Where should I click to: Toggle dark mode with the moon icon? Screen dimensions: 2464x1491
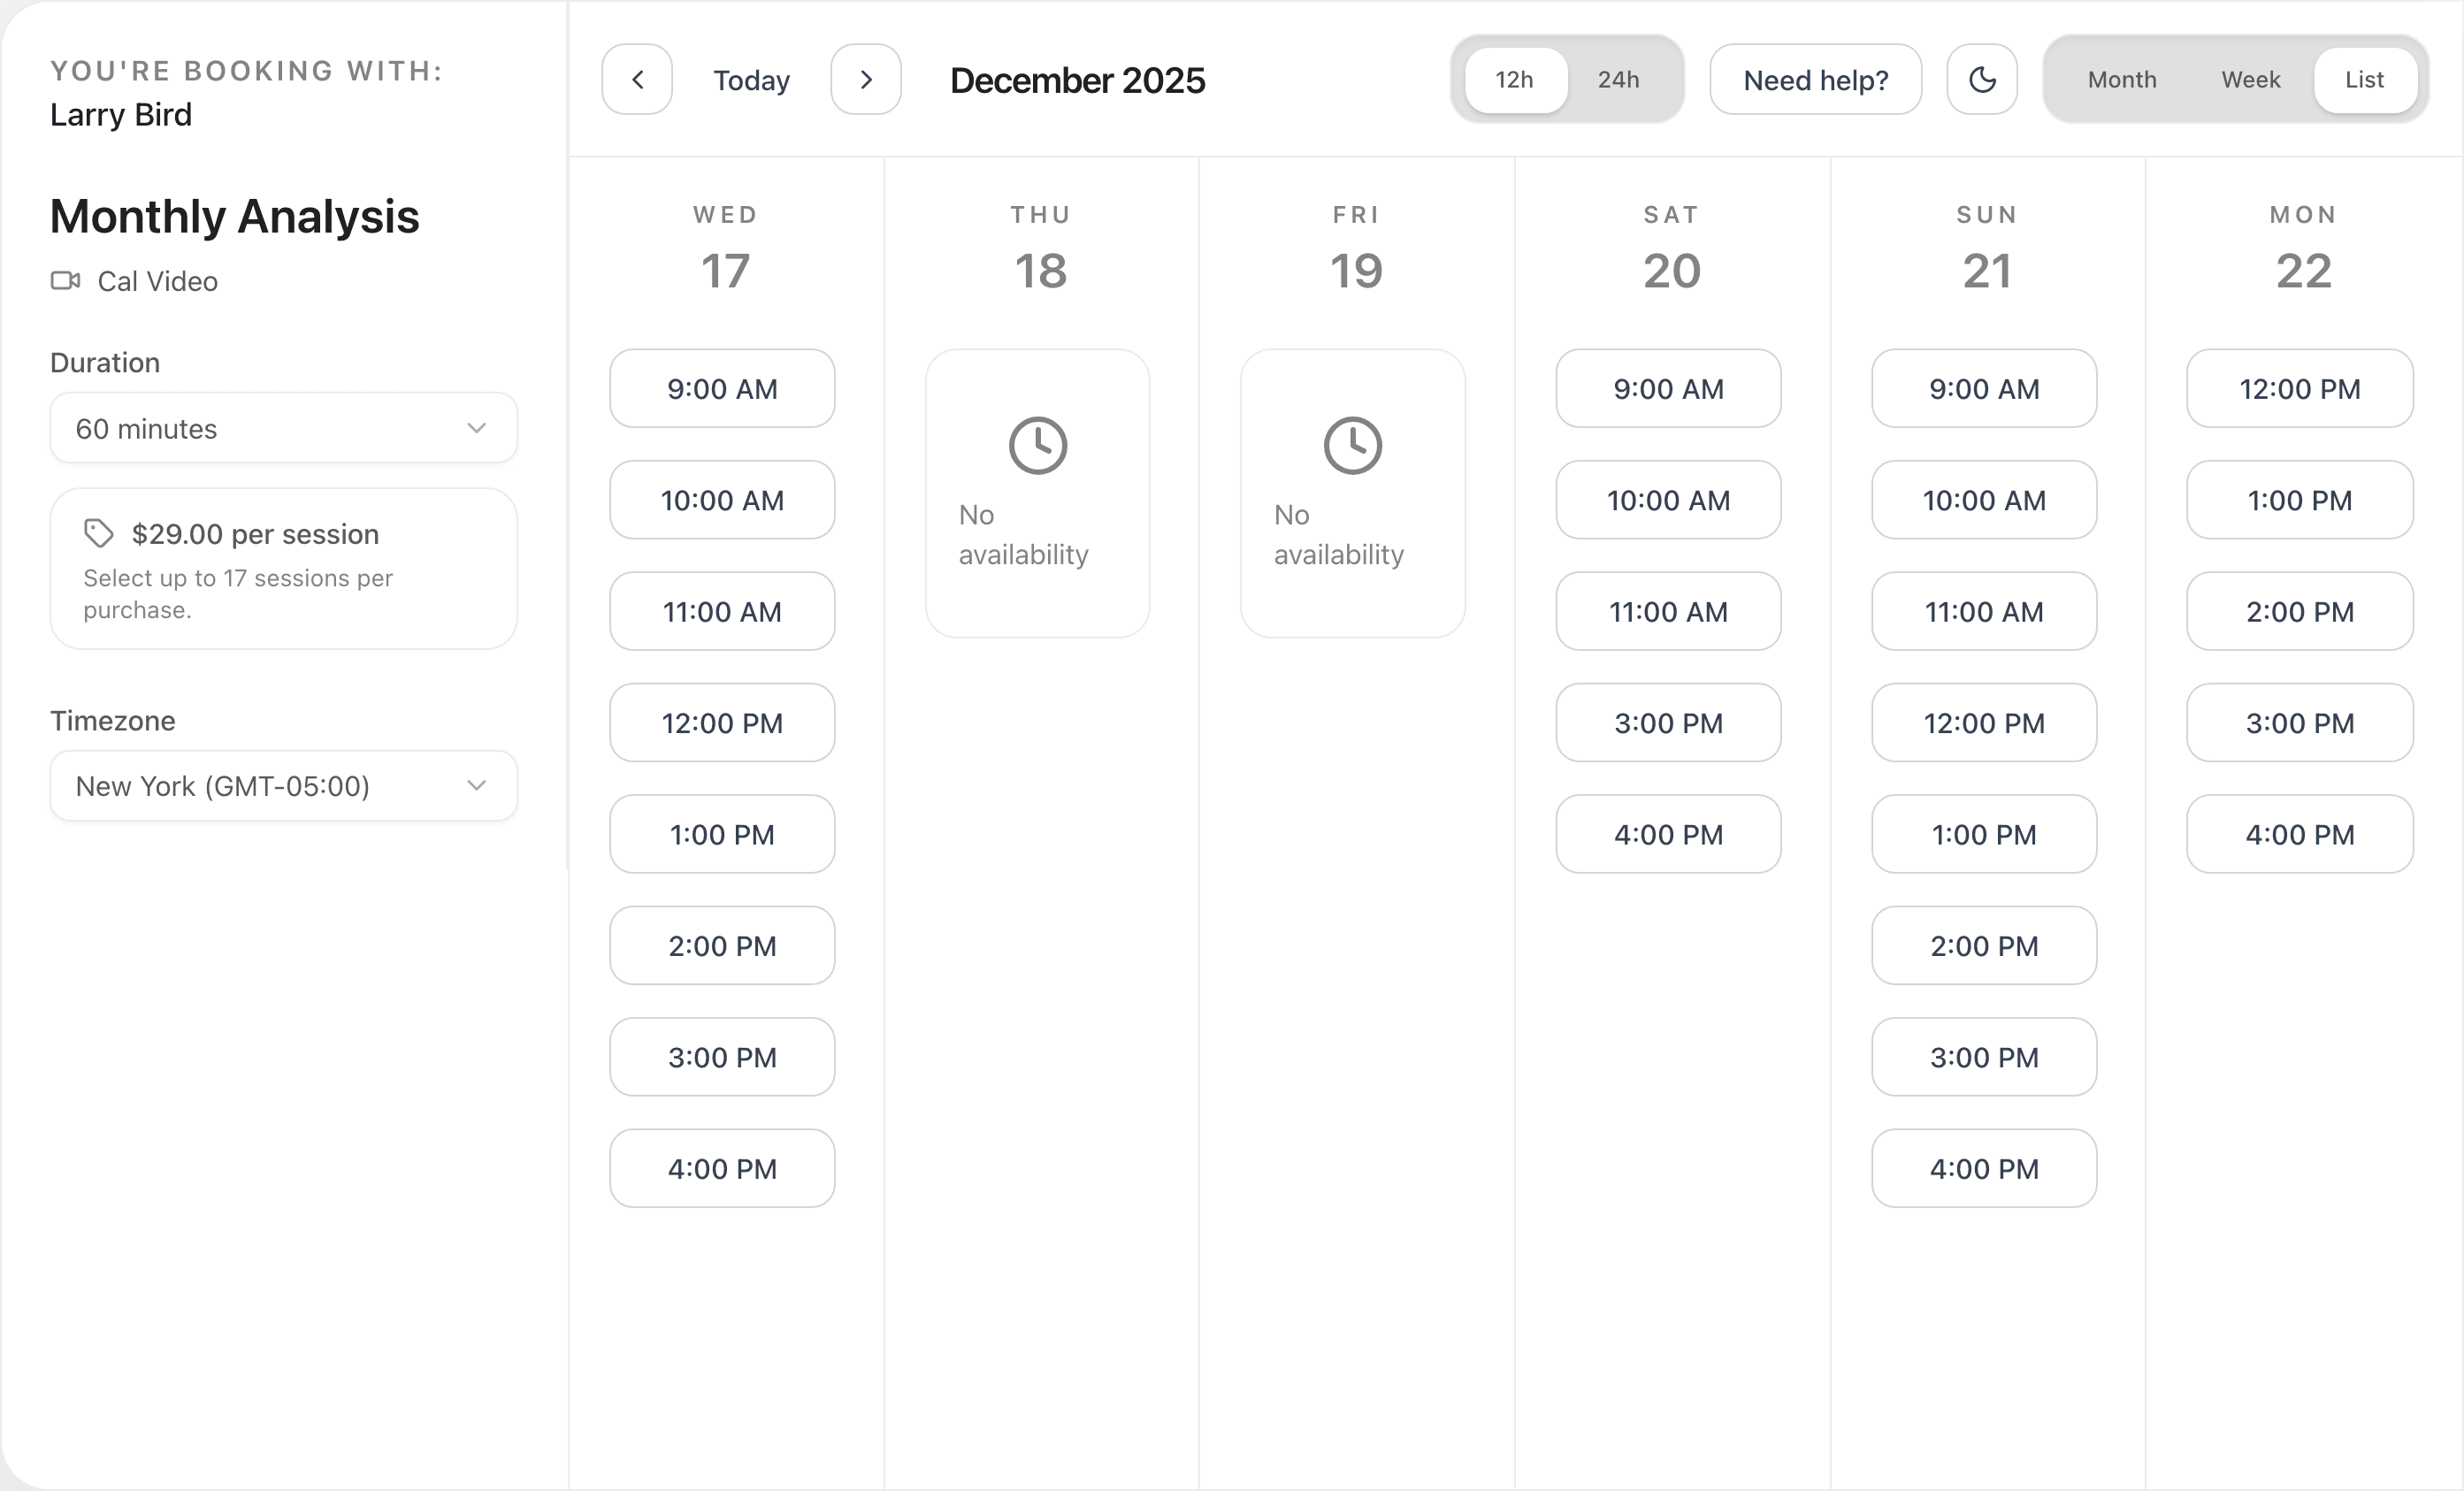click(1982, 79)
